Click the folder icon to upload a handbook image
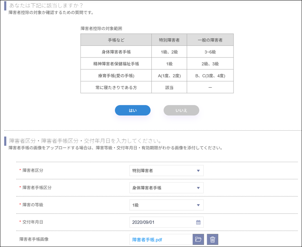Viewport: 302px width, 247px height. point(199,239)
